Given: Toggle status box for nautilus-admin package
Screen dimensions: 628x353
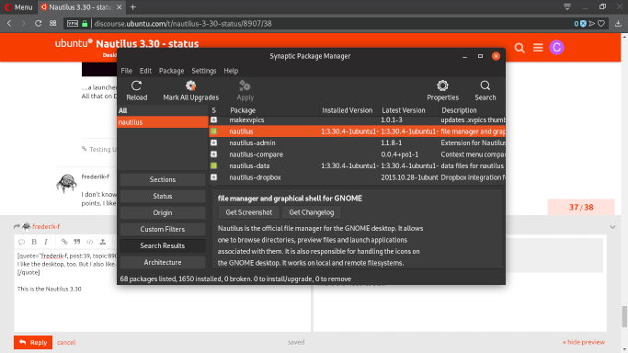Looking at the screenshot, I should (214, 142).
